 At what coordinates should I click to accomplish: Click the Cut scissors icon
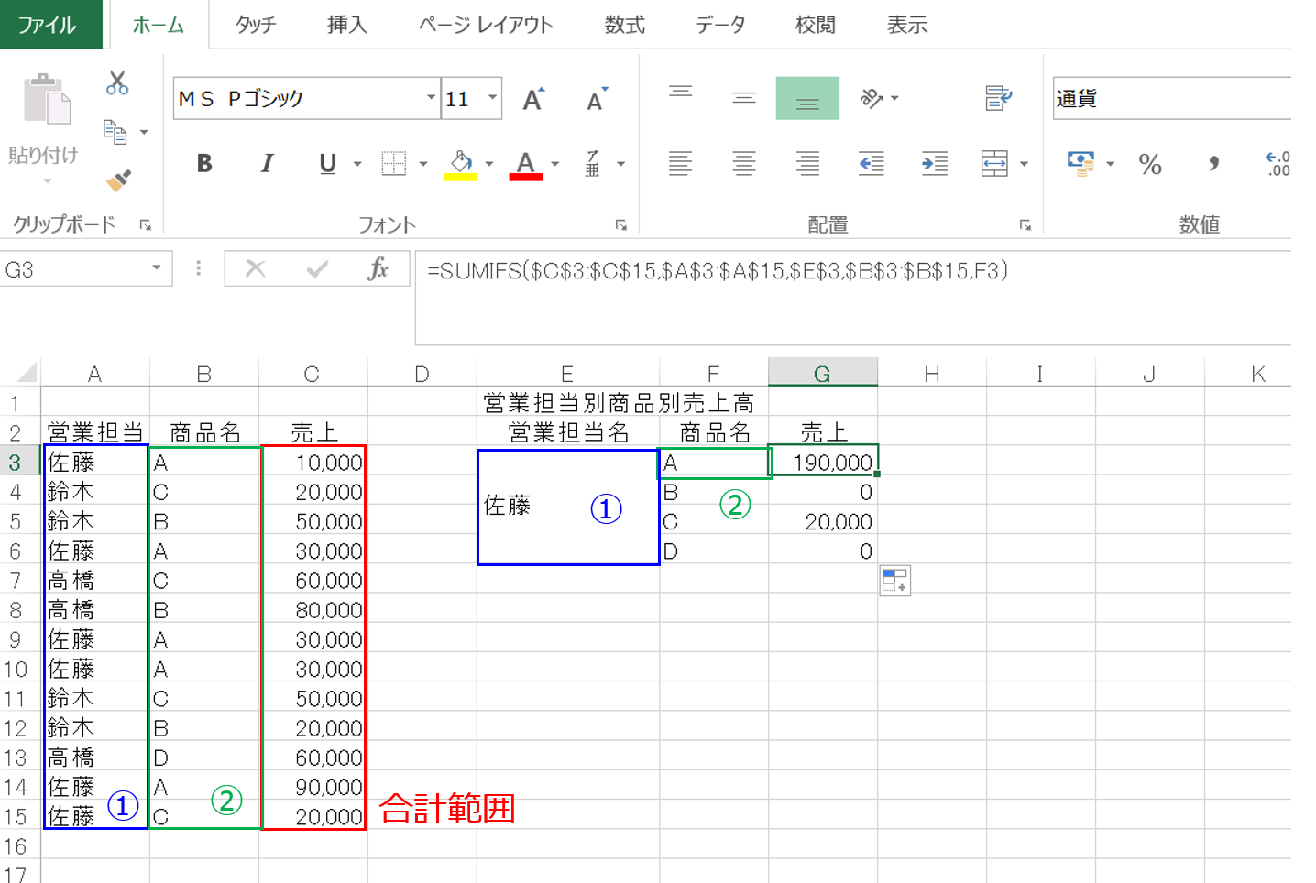117,83
